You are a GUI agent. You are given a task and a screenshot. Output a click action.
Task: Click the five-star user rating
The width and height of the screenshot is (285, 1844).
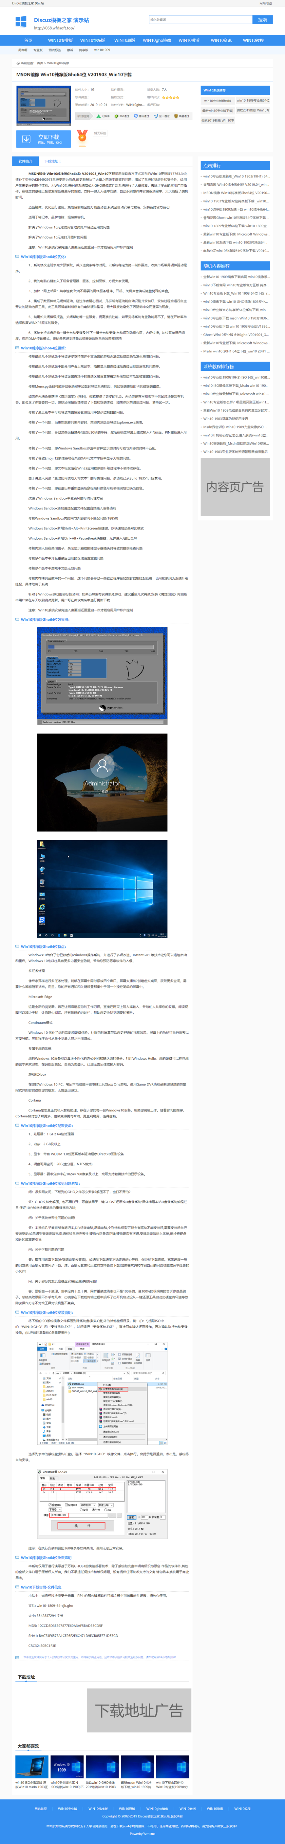(171, 97)
